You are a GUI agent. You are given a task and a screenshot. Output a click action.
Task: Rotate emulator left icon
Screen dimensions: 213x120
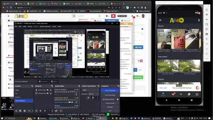(207, 24)
